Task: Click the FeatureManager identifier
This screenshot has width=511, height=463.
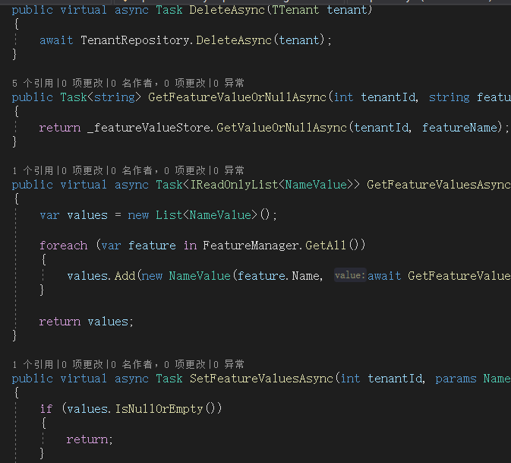Action: point(251,246)
